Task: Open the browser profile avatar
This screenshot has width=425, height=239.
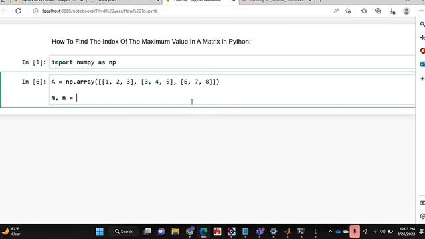Action: tap(406, 11)
